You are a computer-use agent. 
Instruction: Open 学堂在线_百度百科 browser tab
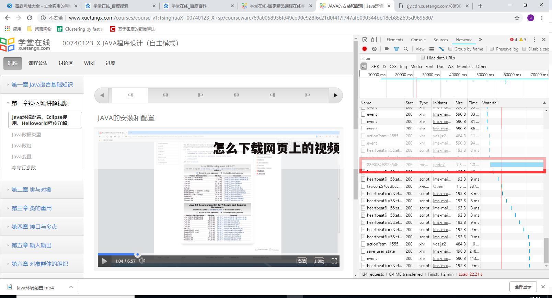pos(198,6)
